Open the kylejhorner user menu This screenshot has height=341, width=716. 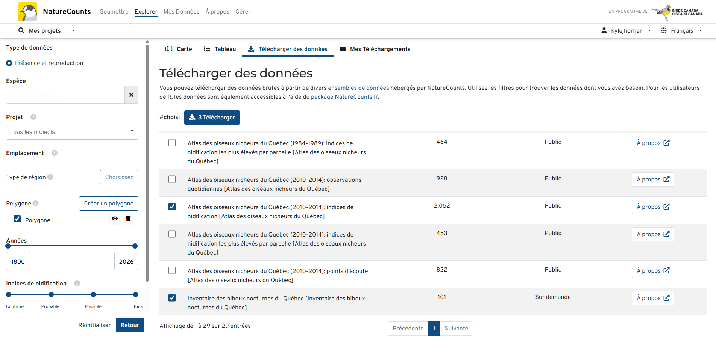click(626, 31)
